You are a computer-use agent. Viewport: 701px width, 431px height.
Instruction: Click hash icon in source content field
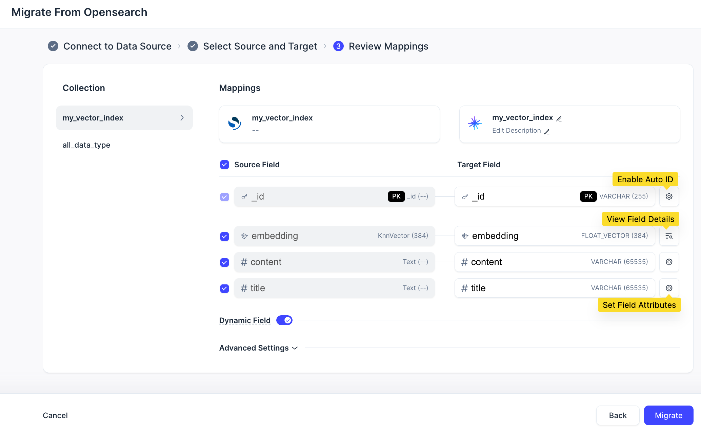click(244, 262)
